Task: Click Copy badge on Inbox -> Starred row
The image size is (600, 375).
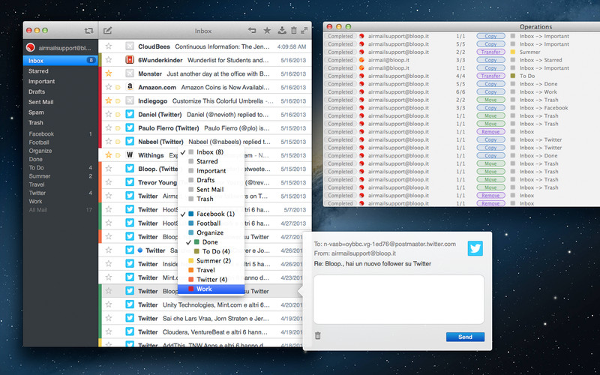Action: point(490,60)
